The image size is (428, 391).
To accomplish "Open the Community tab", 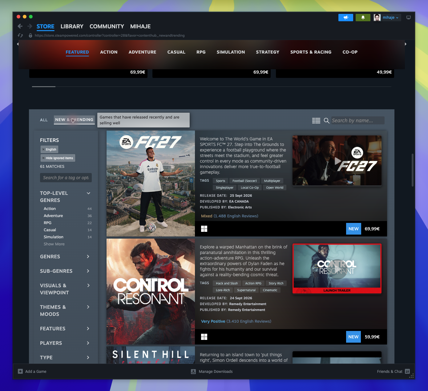I will (107, 26).
